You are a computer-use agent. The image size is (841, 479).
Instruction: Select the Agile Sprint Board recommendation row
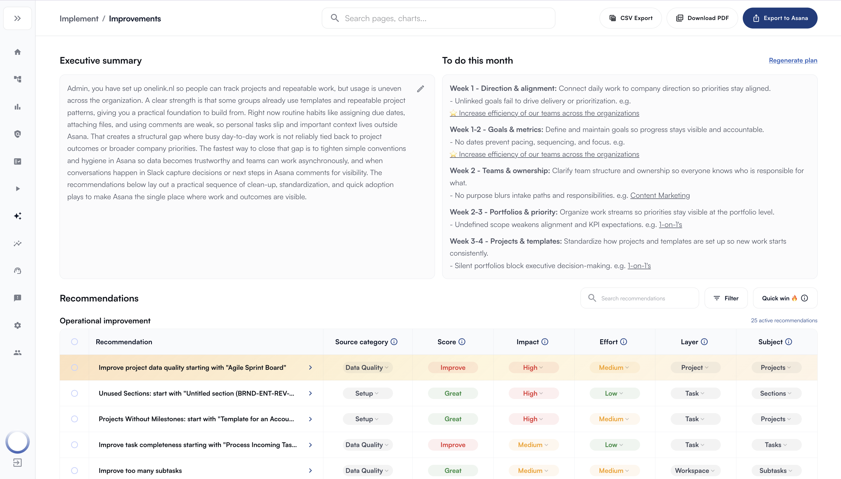tap(75, 368)
